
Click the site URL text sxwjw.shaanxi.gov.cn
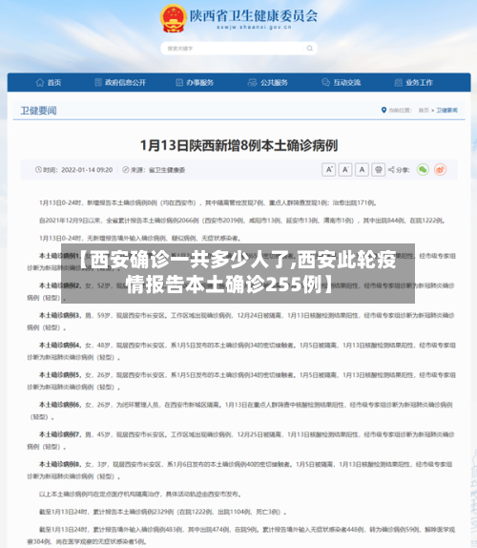click(254, 28)
